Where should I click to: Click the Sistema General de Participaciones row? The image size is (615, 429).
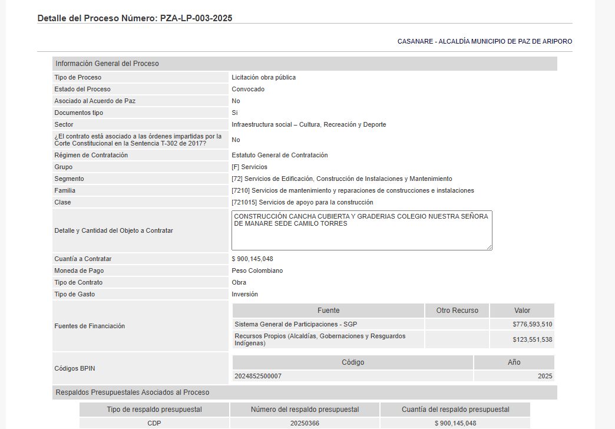pyautogui.click(x=296, y=324)
